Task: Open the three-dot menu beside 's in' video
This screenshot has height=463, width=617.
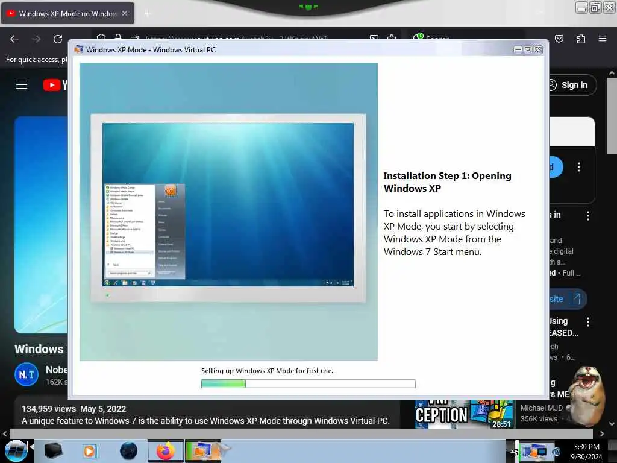Action: click(x=588, y=216)
